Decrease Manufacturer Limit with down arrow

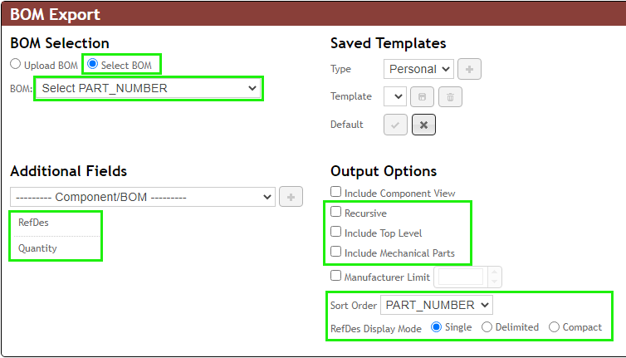494,282
